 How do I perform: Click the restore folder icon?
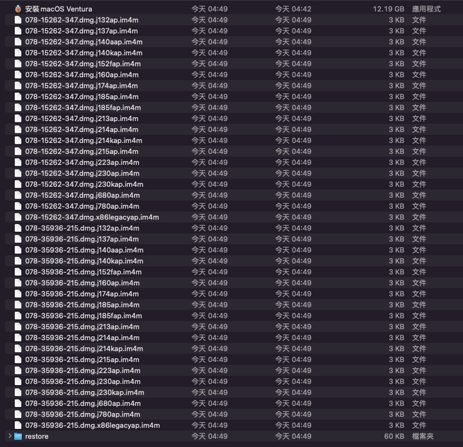coord(18,436)
